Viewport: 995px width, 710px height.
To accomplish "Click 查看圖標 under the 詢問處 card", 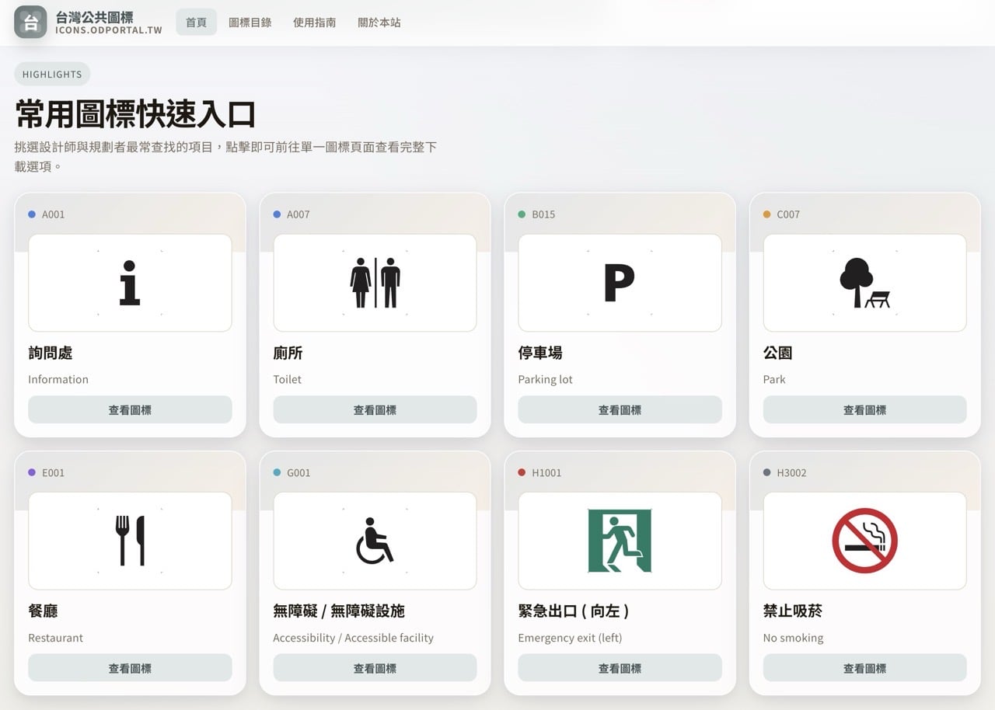I will pyautogui.click(x=129, y=409).
